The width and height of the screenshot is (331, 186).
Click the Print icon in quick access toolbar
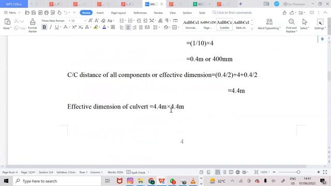click(47, 12)
